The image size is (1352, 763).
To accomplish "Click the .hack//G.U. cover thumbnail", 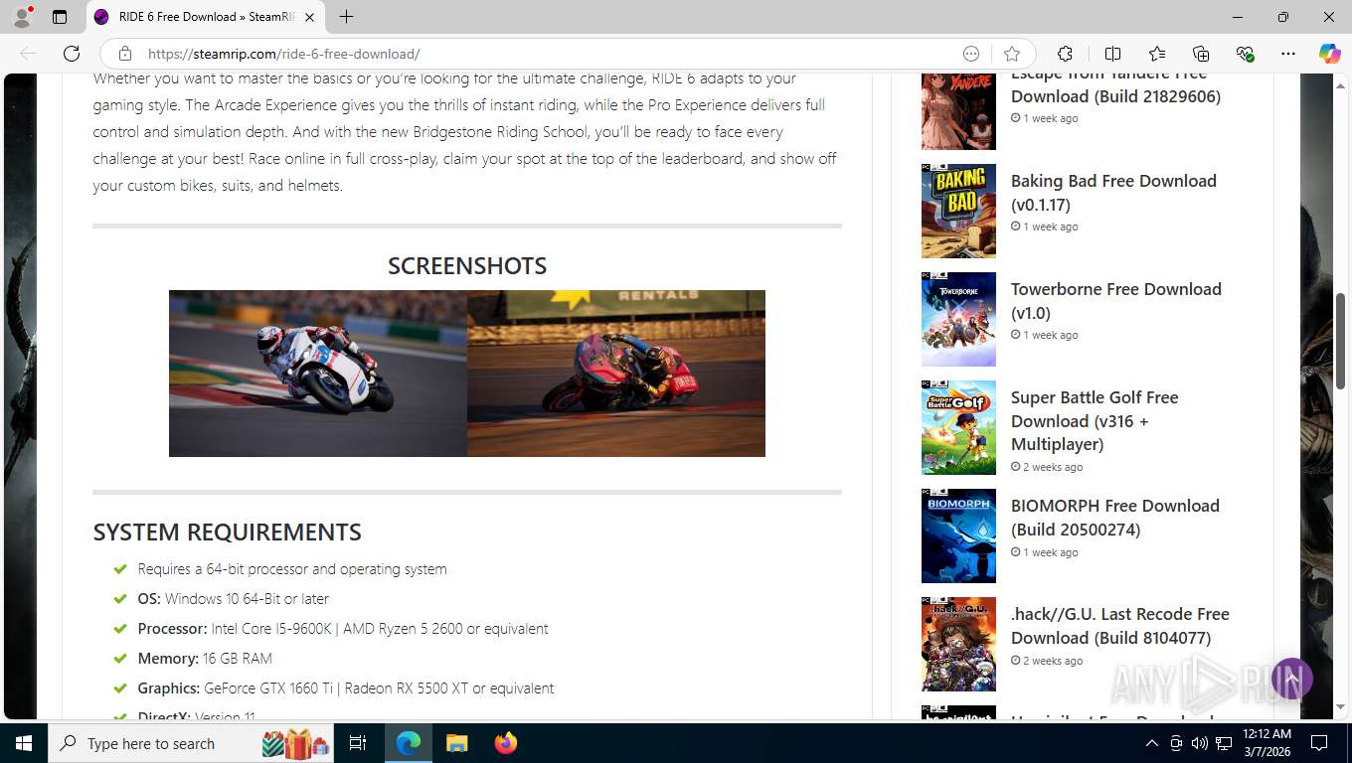I will [958, 644].
